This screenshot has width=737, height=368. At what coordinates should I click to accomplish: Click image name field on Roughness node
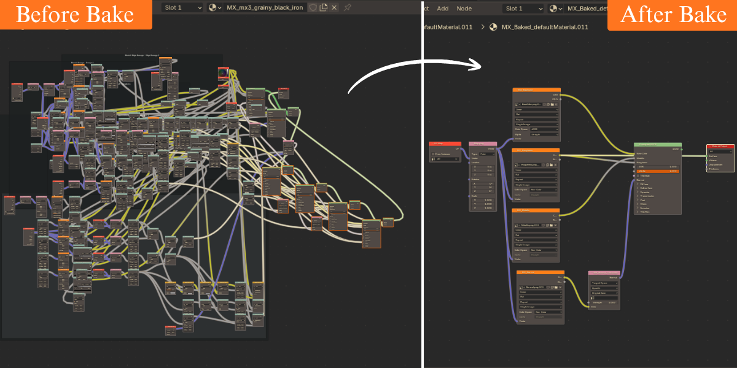(x=531, y=165)
